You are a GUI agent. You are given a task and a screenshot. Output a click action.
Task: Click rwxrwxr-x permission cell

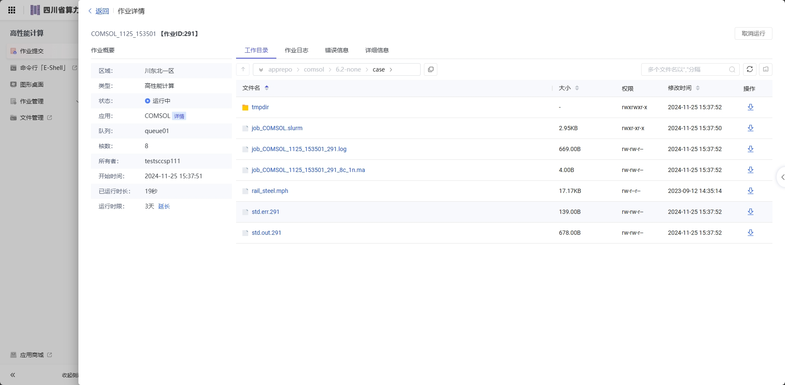(x=634, y=107)
